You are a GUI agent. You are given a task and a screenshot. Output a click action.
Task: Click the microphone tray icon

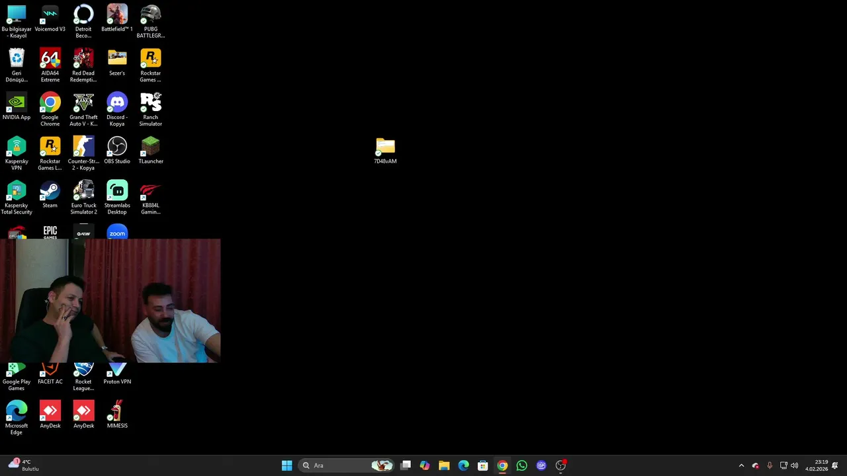pyautogui.click(x=770, y=465)
